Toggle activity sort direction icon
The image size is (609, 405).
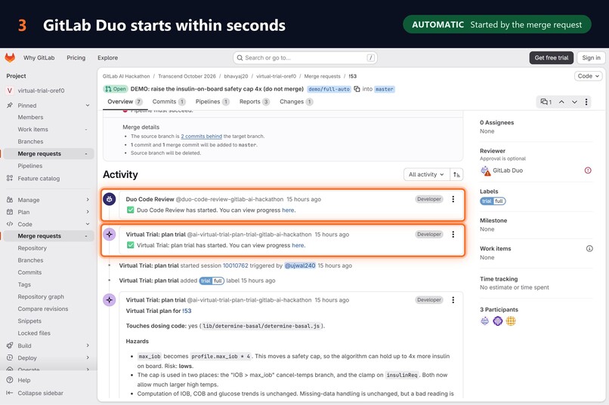tap(456, 175)
